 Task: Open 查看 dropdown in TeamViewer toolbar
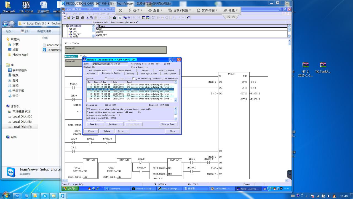coord(156,10)
